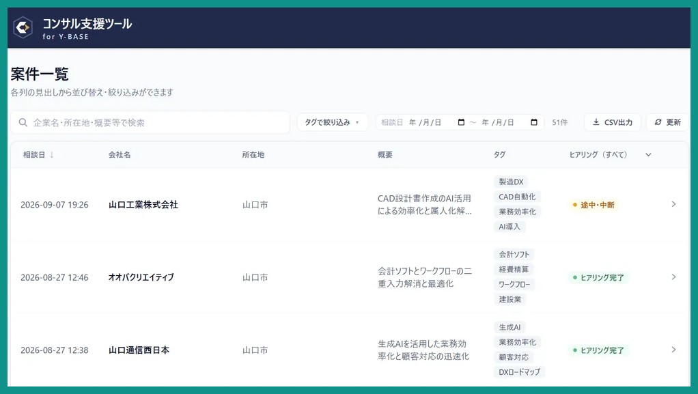Image resolution: width=698 pixels, height=394 pixels.
Task: Open company 山口通信西日本
Action: tap(139, 350)
